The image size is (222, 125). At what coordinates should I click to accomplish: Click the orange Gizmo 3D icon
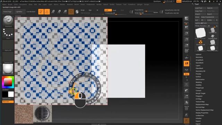point(71,11)
